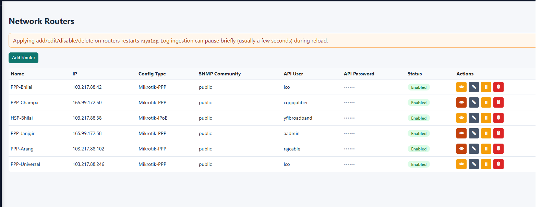The width and height of the screenshot is (541, 207).
Task: Sort by the IP column header
Action: [74, 74]
